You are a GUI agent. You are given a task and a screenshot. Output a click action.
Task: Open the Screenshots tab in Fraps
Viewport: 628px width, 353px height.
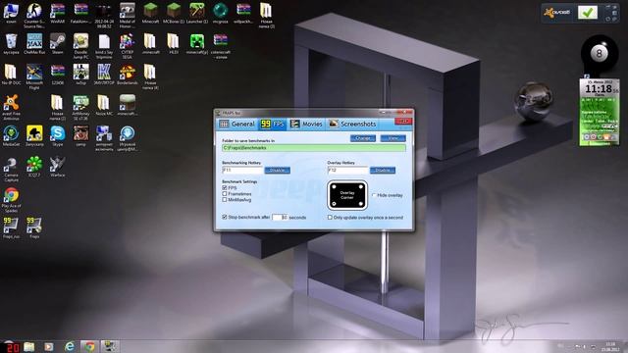click(x=353, y=125)
